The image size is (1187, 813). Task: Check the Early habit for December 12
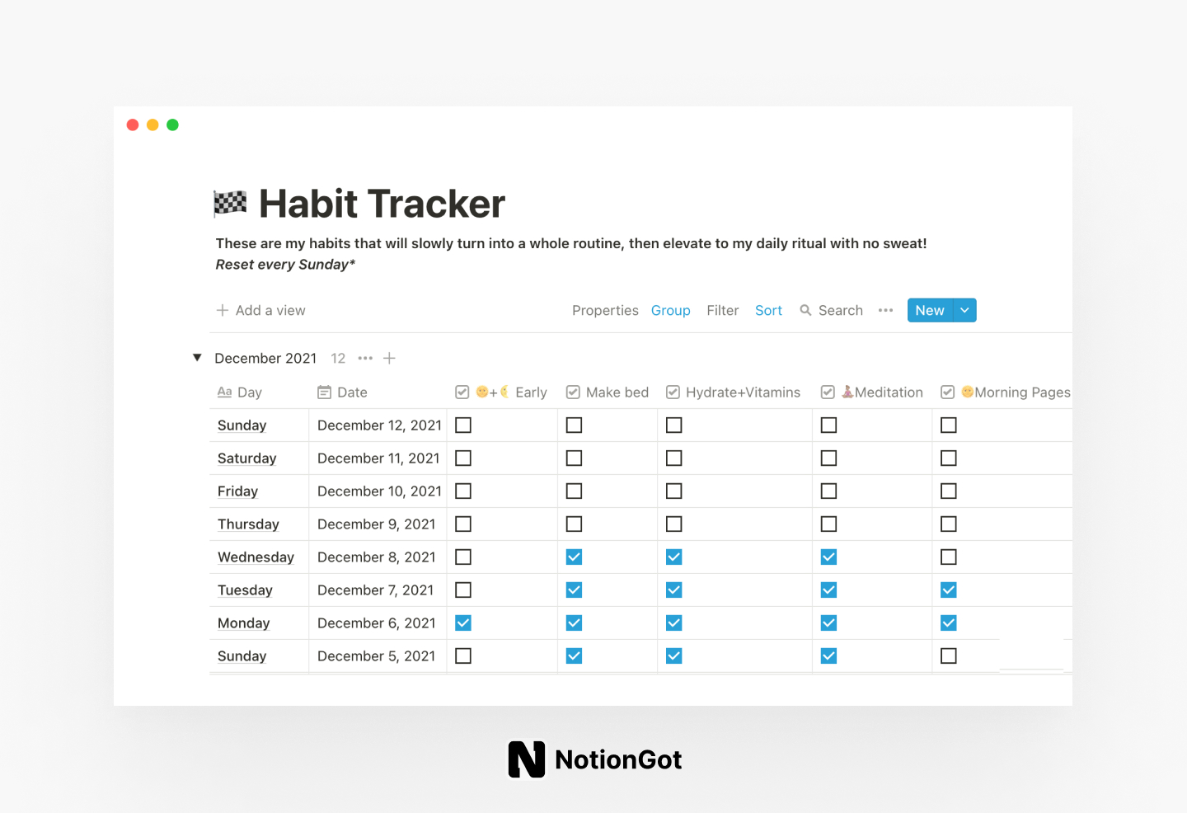click(462, 425)
